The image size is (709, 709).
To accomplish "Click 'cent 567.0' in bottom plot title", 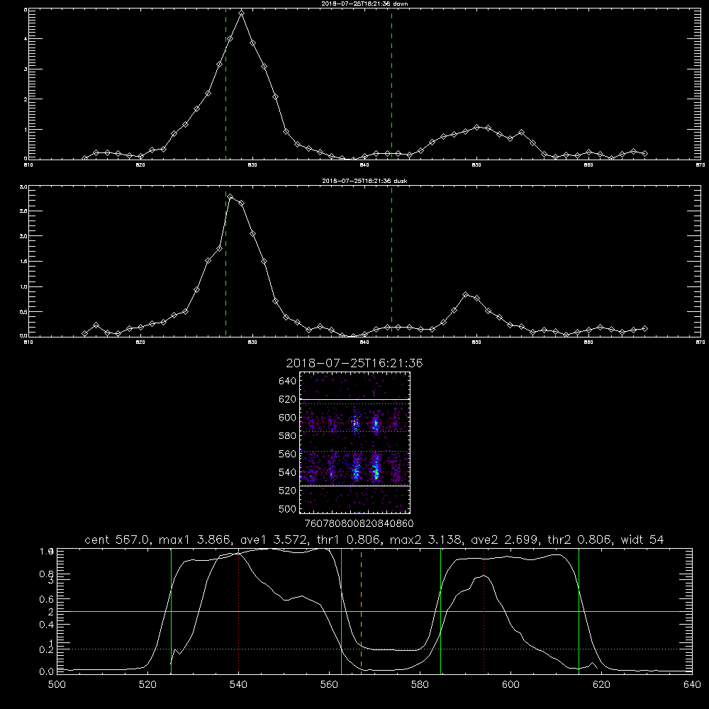I will (x=118, y=540).
